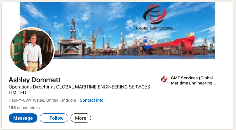Open the shipyard cover banner image
The width and height of the screenshot is (236, 130).
[117, 31]
